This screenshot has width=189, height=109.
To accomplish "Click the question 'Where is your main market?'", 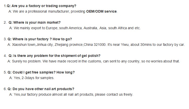I will [x=35, y=22].
